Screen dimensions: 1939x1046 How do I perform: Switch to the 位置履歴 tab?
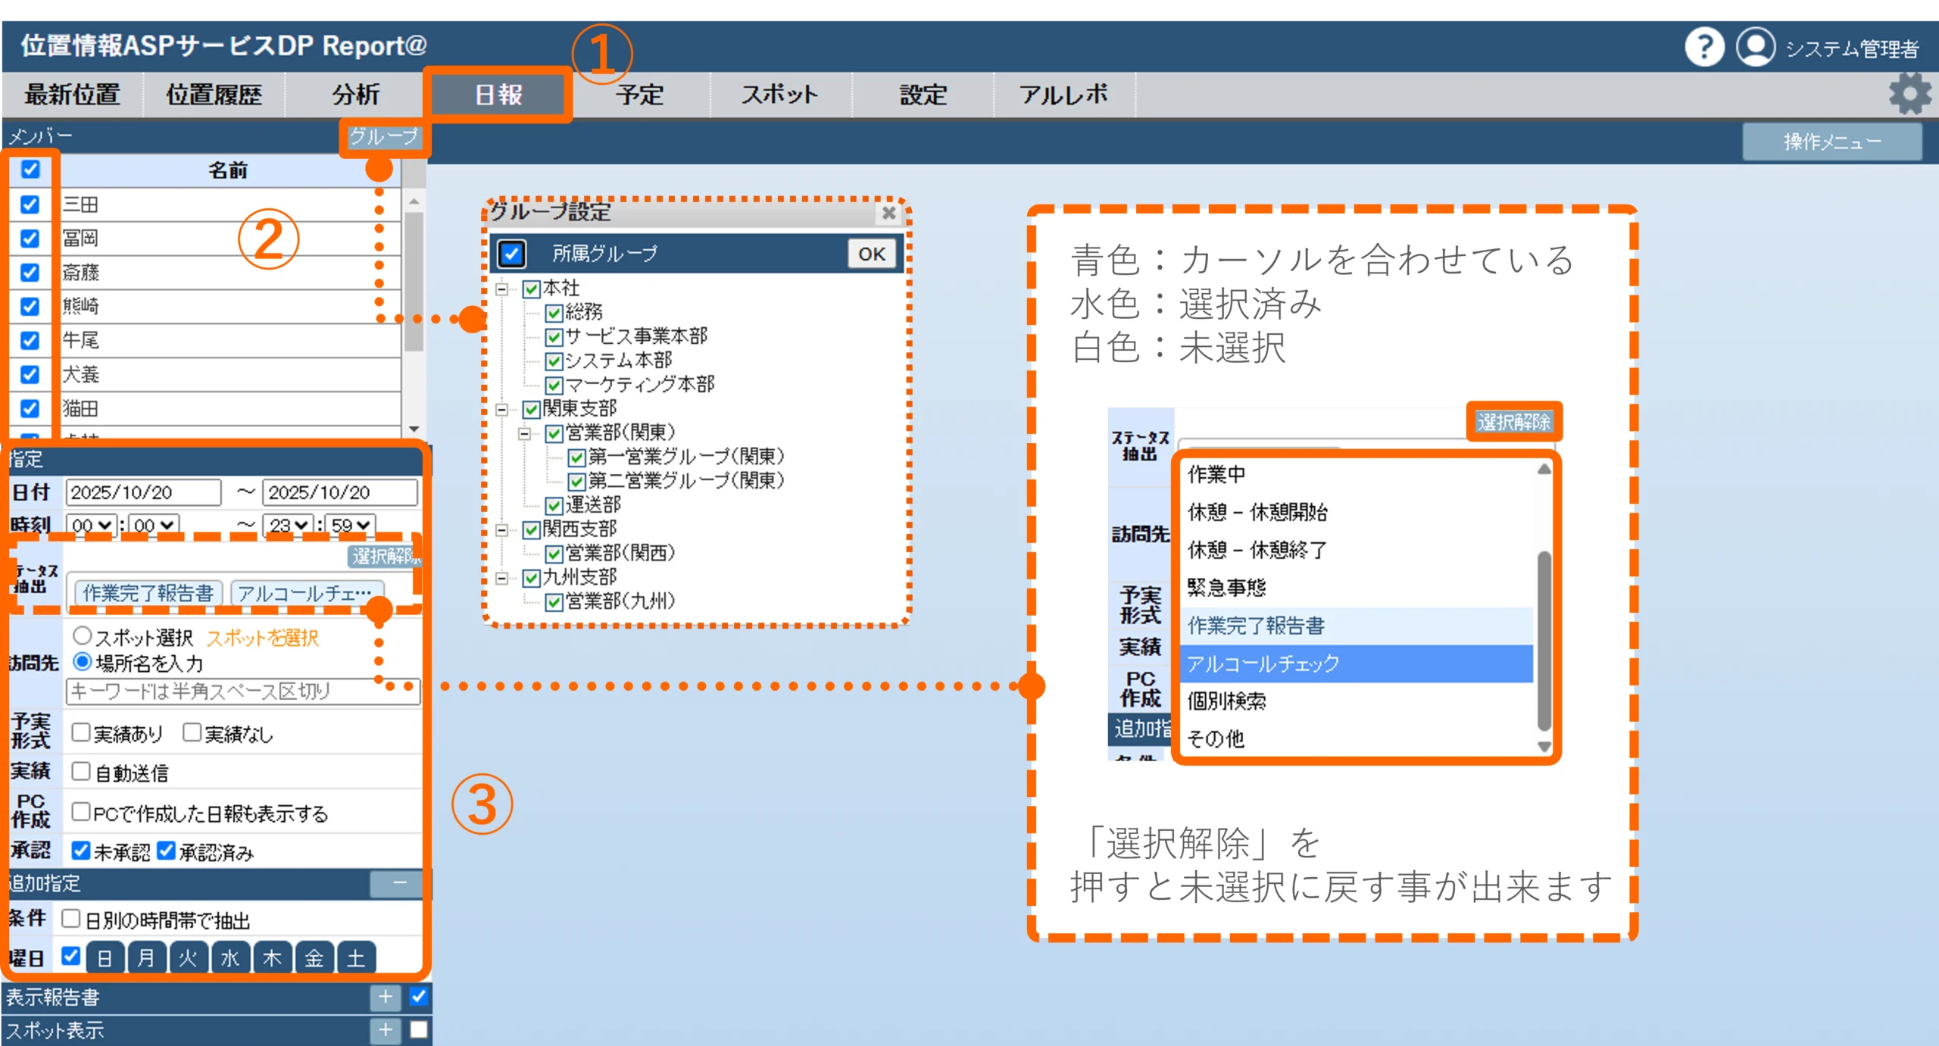click(x=214, y=95)
